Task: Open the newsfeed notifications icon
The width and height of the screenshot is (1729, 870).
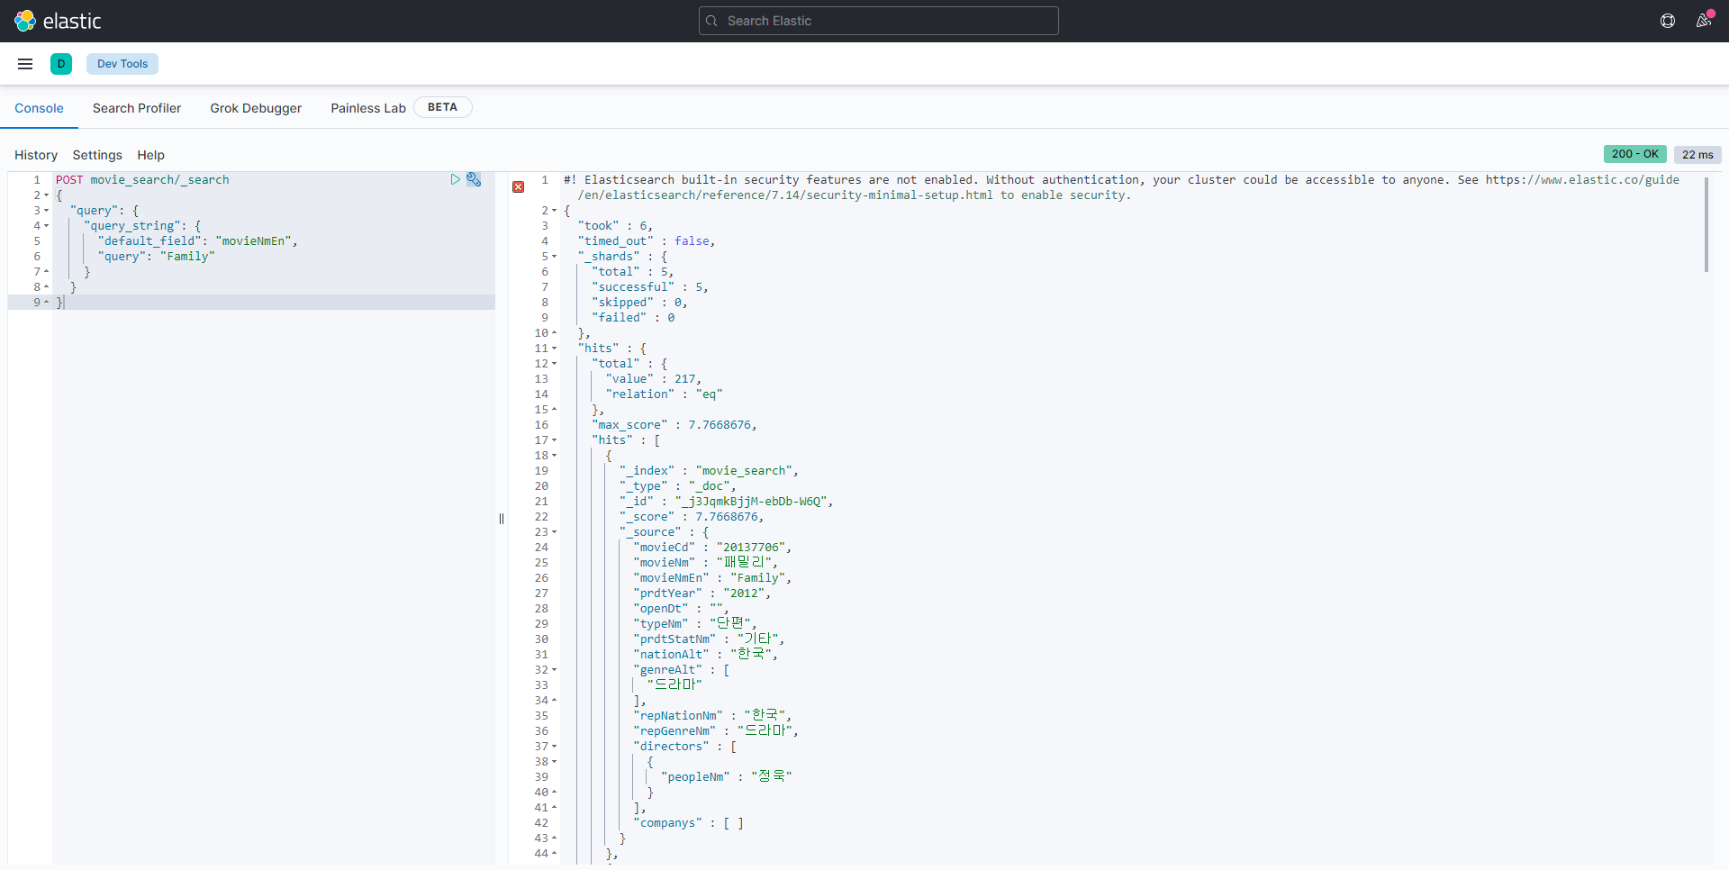Action: click(1704, 21)
